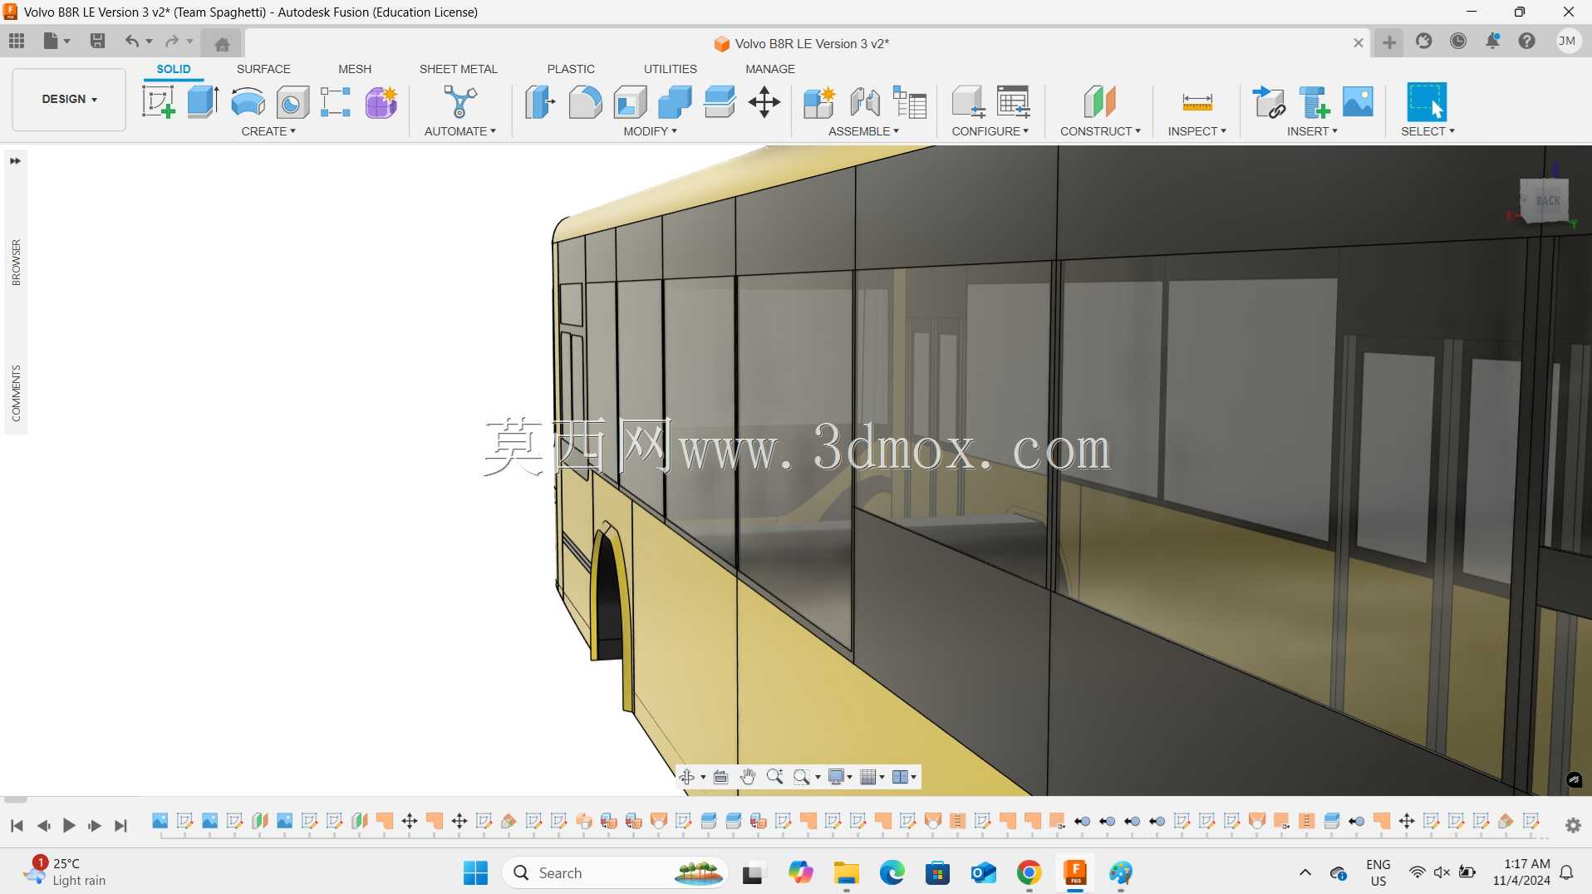Expand the SELECT menu

pyautogui.click(x=1427, y=131)
